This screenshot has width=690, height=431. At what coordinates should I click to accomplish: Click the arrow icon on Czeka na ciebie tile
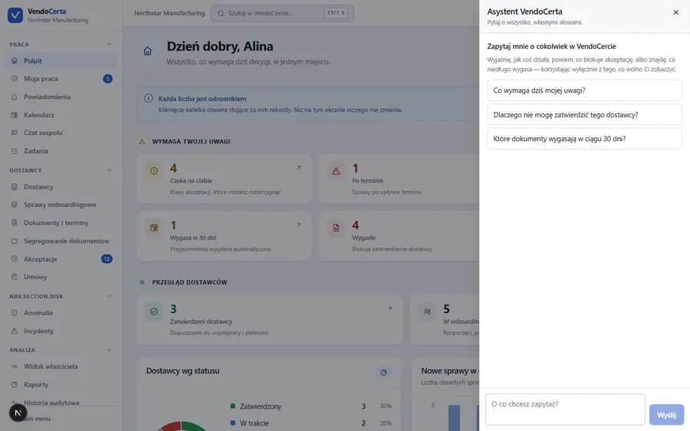pos(298,168)
